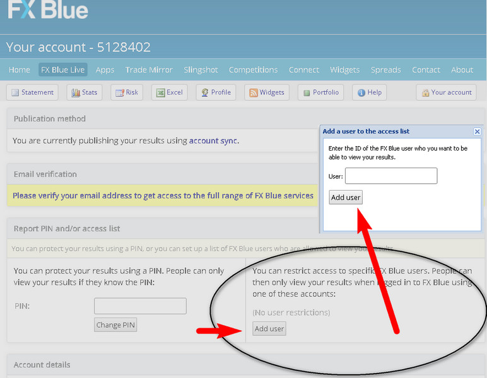
Task: Close the Add a user dialog
Action: point(477,132)
